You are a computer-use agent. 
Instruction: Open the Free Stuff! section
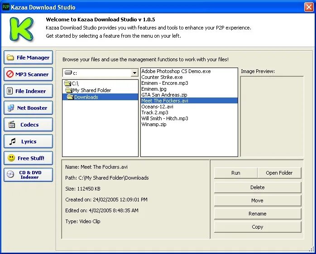click(28, 158)
